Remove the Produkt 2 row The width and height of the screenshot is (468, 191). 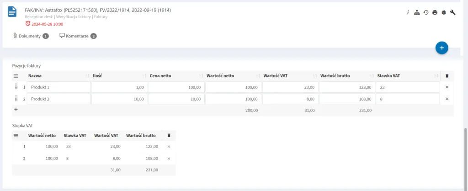click(447, 99)
